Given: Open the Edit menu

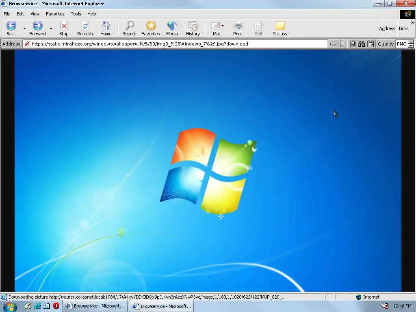Looking at the screenshot, I should pyautogui.click(x=20, y=14).
